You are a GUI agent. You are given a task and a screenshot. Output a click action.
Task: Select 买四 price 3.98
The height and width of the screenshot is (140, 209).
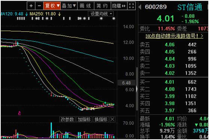(170, 103)
